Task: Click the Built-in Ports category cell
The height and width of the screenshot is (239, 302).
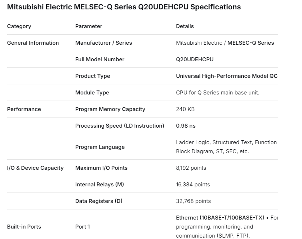Action: (24, 227)
